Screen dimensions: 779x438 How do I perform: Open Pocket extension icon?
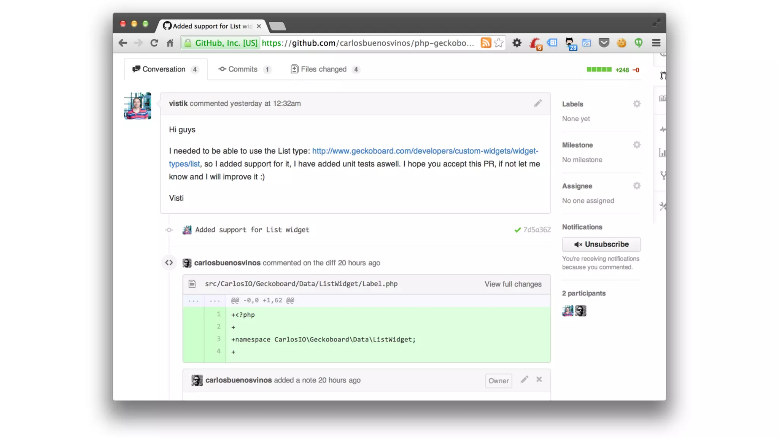pyautogui.click(x=604, y=43)
